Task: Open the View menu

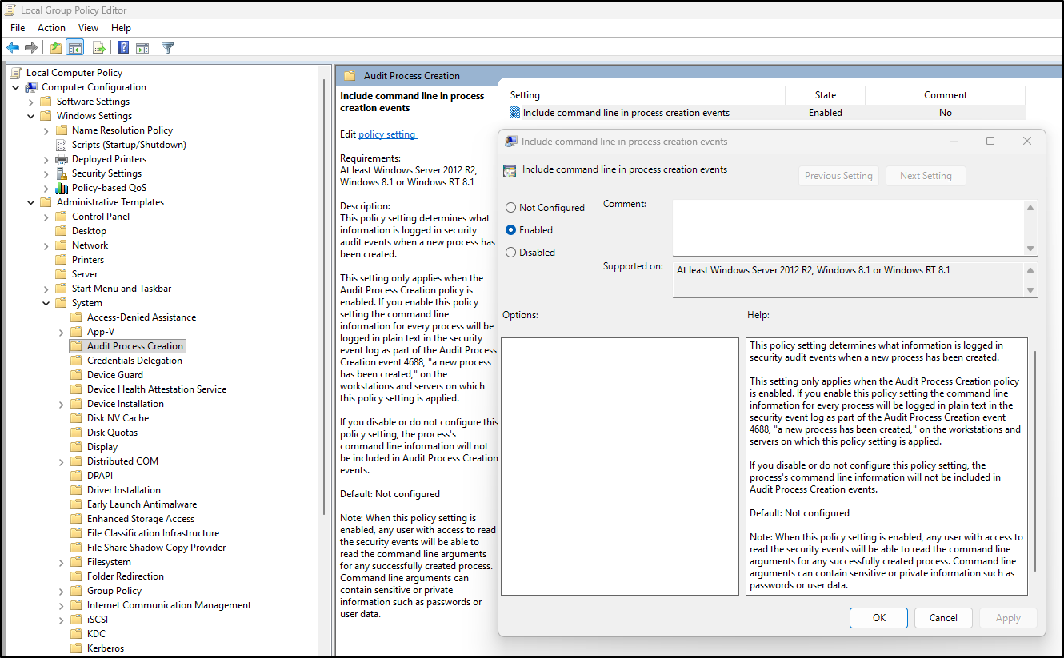Action: pyautogui.click(x=88, y=28)
